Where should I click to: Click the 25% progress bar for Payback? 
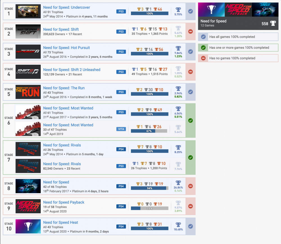click(149, 209)
